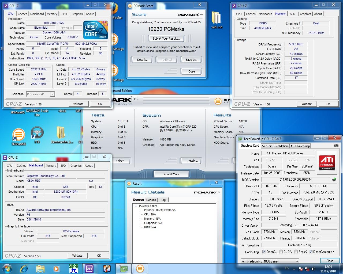The image size is (343, 274).
Task: Select the 'PCMark: 10230 PCMarks' tree row
Action: tap(160, 210)
